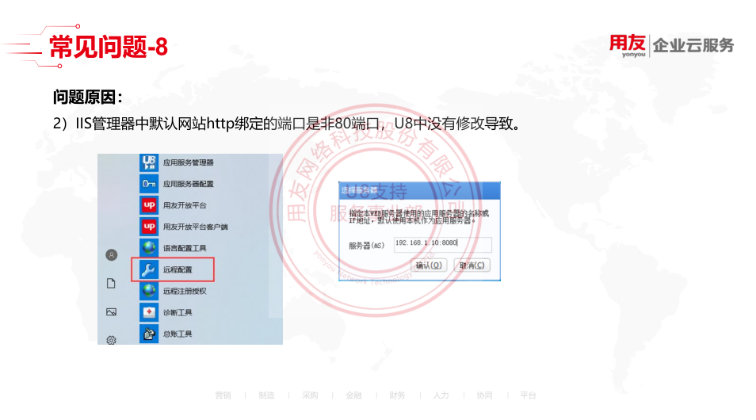Click the 用友开放平台客户端 red UP icon

click(149, 226)
